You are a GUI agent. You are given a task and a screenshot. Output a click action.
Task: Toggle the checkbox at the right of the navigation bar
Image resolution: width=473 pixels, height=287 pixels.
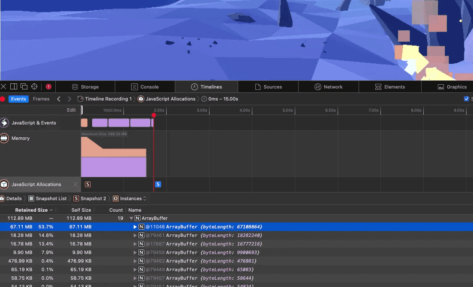467,99
